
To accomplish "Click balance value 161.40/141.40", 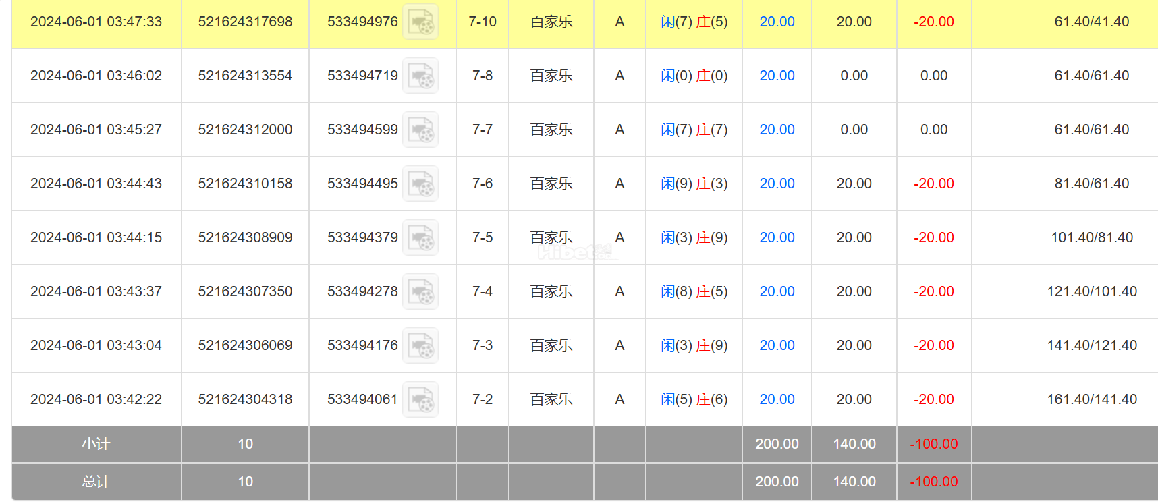I will coord(1092,399).
